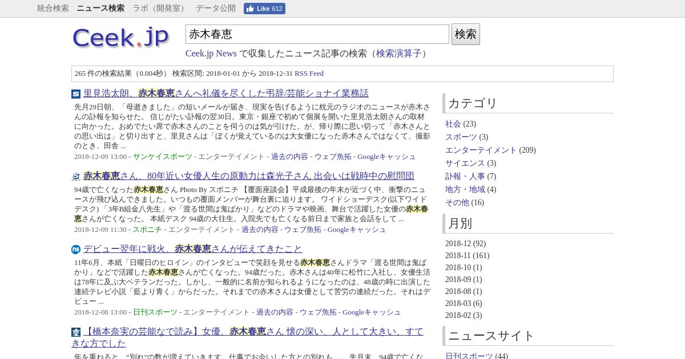Click the スポニチ source link

click(147, 230)
